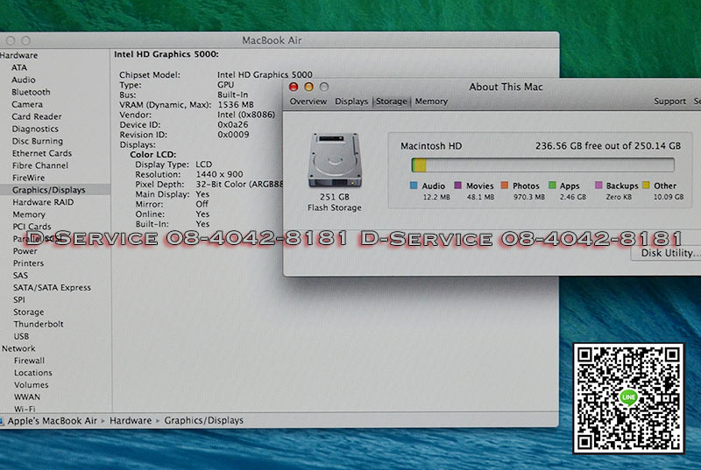Open the Support link in About This Mac
Image resolution: width=701 pixels, height=470 pixels.
pos(669,102)
